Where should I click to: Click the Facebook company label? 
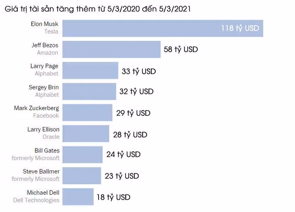(46, 116)
